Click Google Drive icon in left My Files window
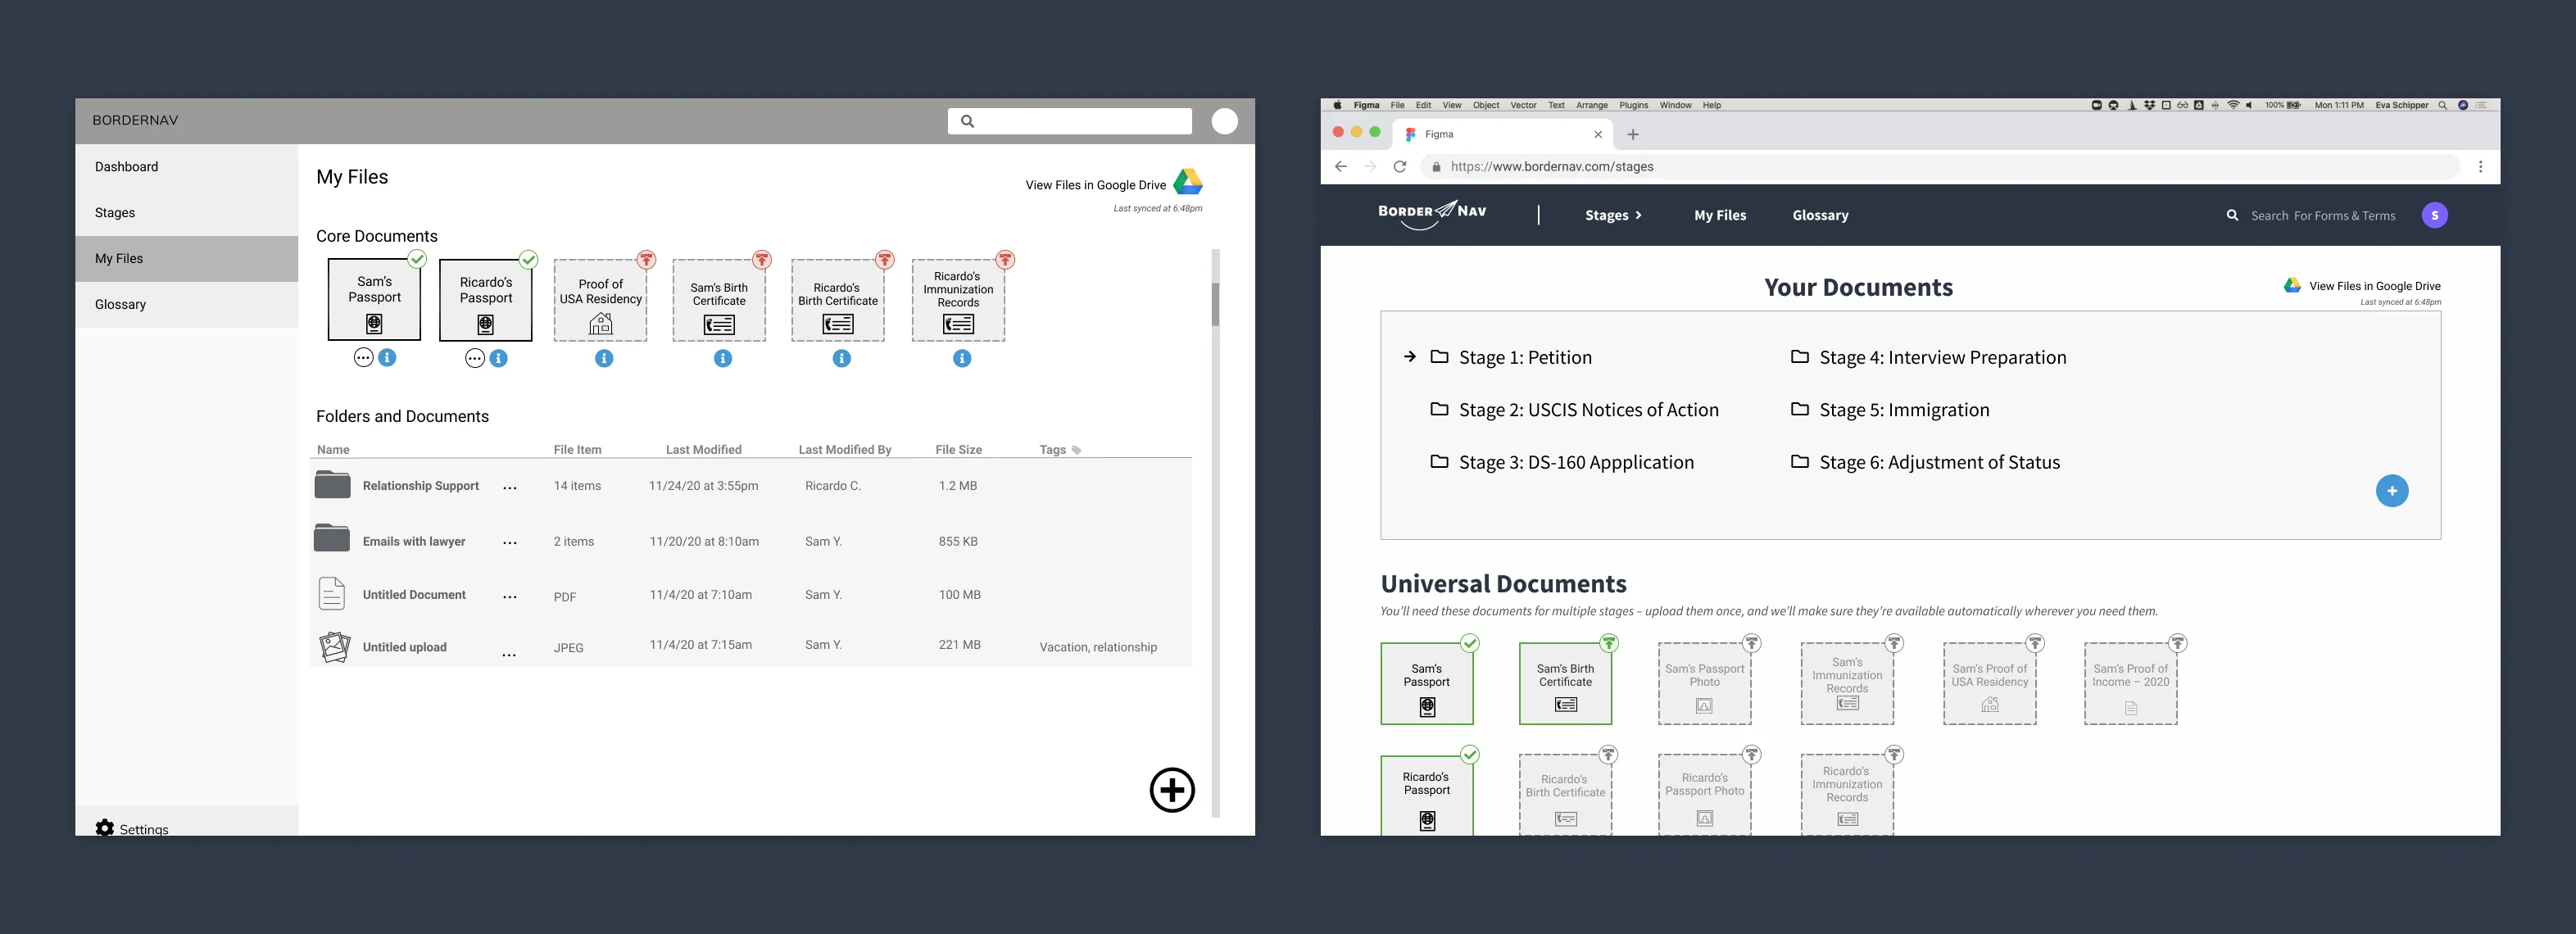The width and height of the screenshot is (2576, 934). click(1188, 182)
